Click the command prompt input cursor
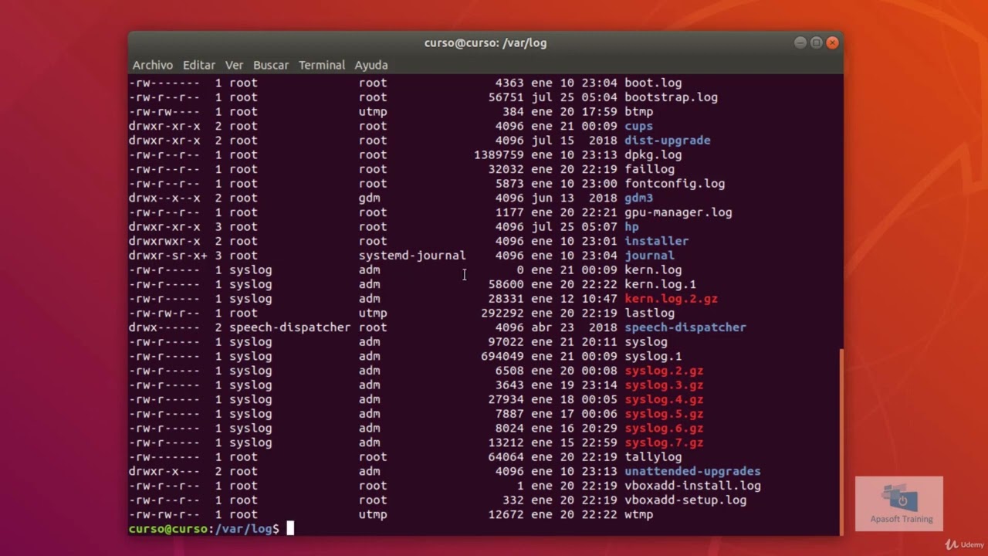The width and height of the screenshot is (988, 556). point(290,529)
